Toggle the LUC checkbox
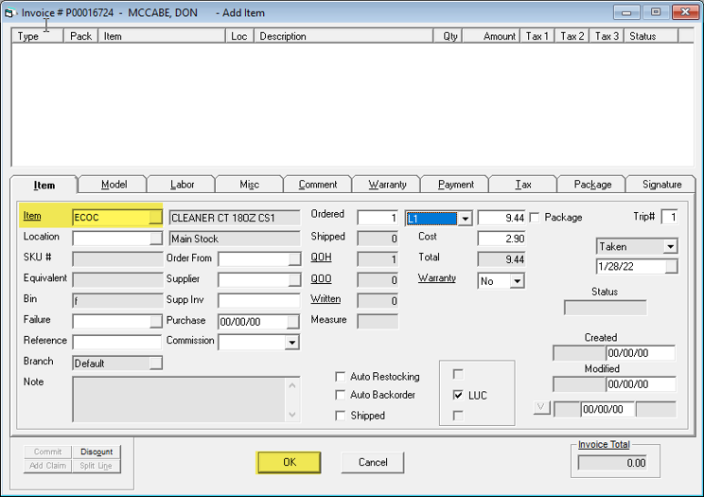Image resolution: width=704 pixels, height=497 pixels. pos(459,395)
